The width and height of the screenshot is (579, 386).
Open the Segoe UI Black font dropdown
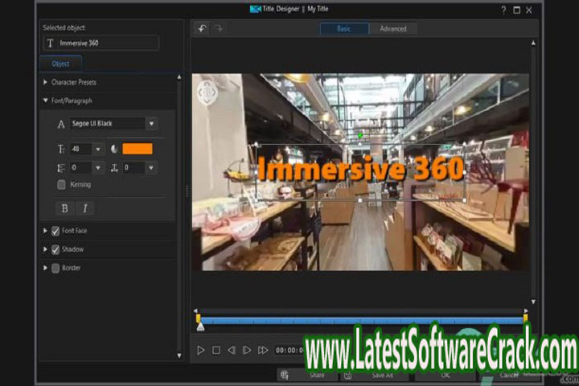(151, 124)
